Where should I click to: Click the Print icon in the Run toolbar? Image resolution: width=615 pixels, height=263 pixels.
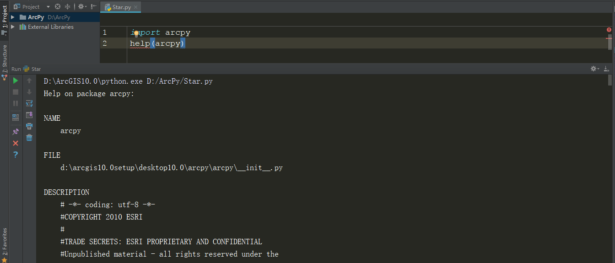(x=29, y=126)
